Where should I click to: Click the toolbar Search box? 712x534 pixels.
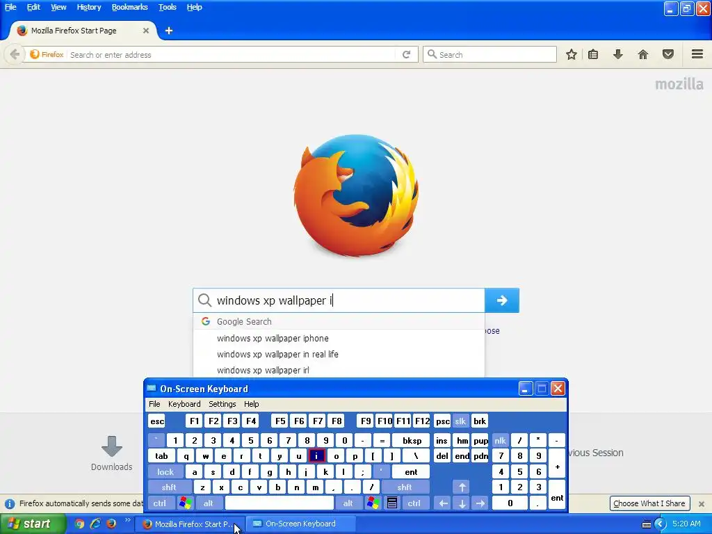click(x=489, y=54)
